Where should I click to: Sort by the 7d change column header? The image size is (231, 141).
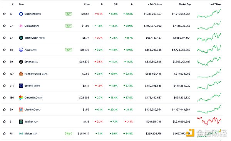pos(132,4)
